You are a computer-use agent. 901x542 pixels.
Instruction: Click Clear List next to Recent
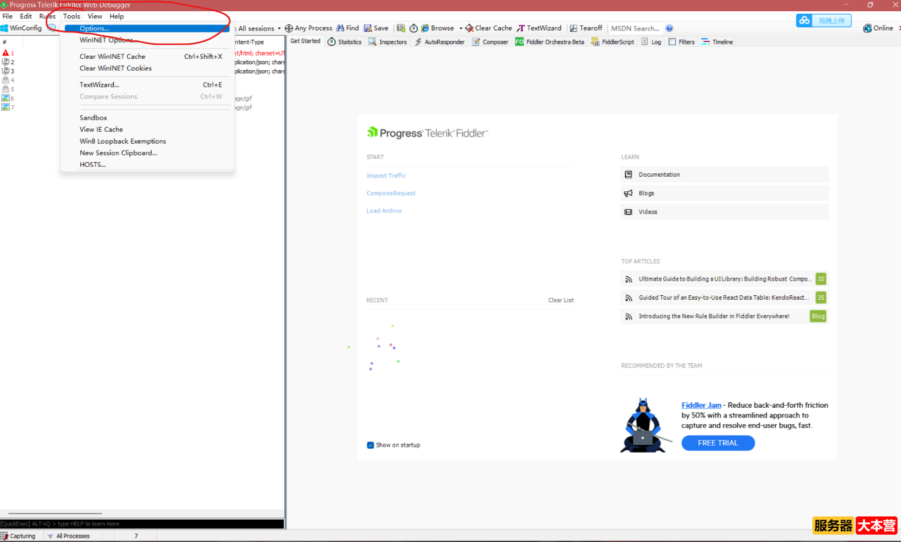pyautogui.click(x=561, y=300)
